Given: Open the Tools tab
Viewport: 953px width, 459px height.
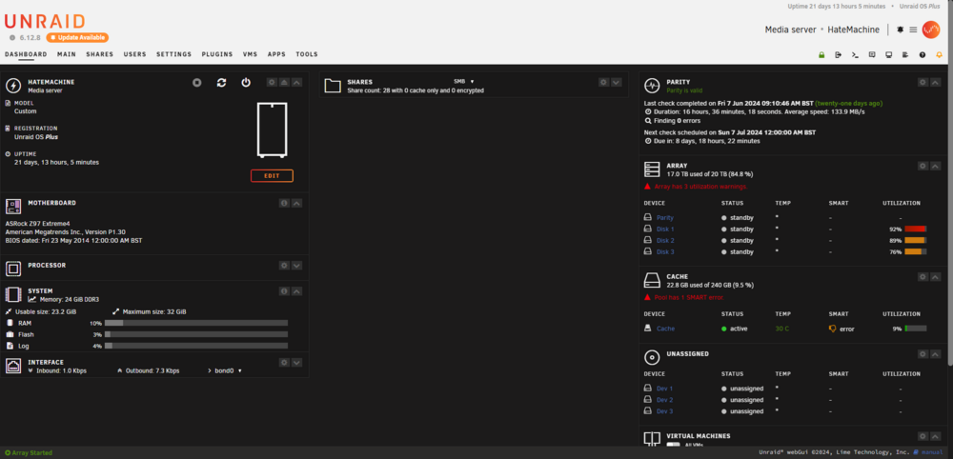Looking at the screenshot, I should (307, 54).
